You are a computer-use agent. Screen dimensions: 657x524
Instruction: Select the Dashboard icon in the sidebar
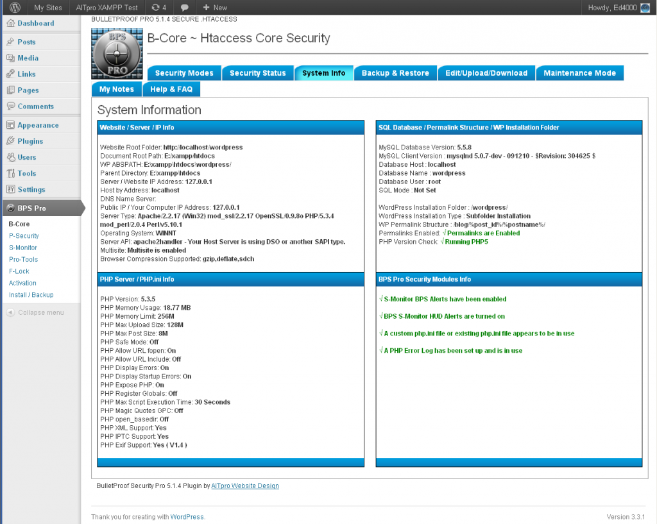click(x=12, y=23)
